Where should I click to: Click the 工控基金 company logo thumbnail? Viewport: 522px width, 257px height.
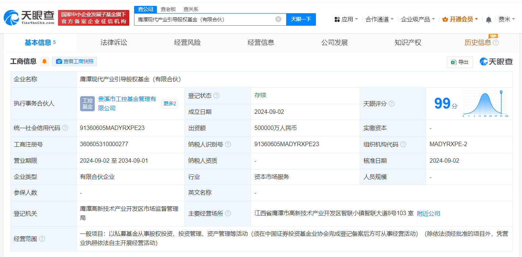pos(87,104)
